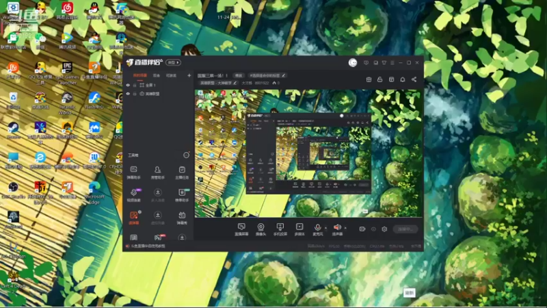Open notifications with the bell icon
The width and height of the screenshot is (547, 308).
click(x=403, y=79)
